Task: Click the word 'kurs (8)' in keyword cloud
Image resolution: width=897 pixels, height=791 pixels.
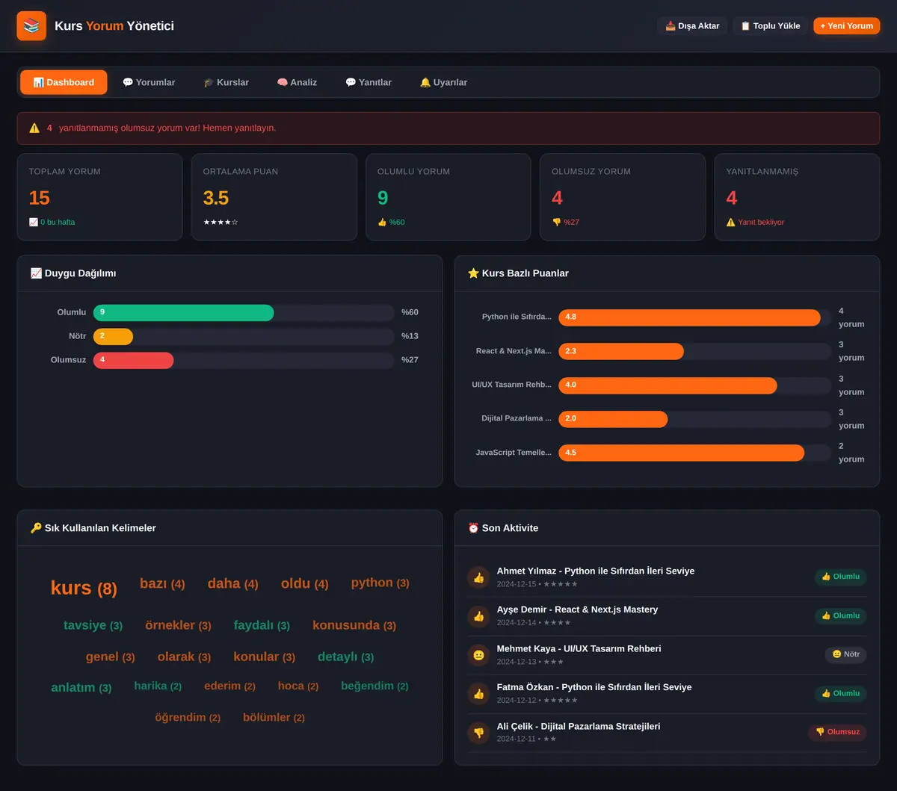Action: [x=84, y=588]
